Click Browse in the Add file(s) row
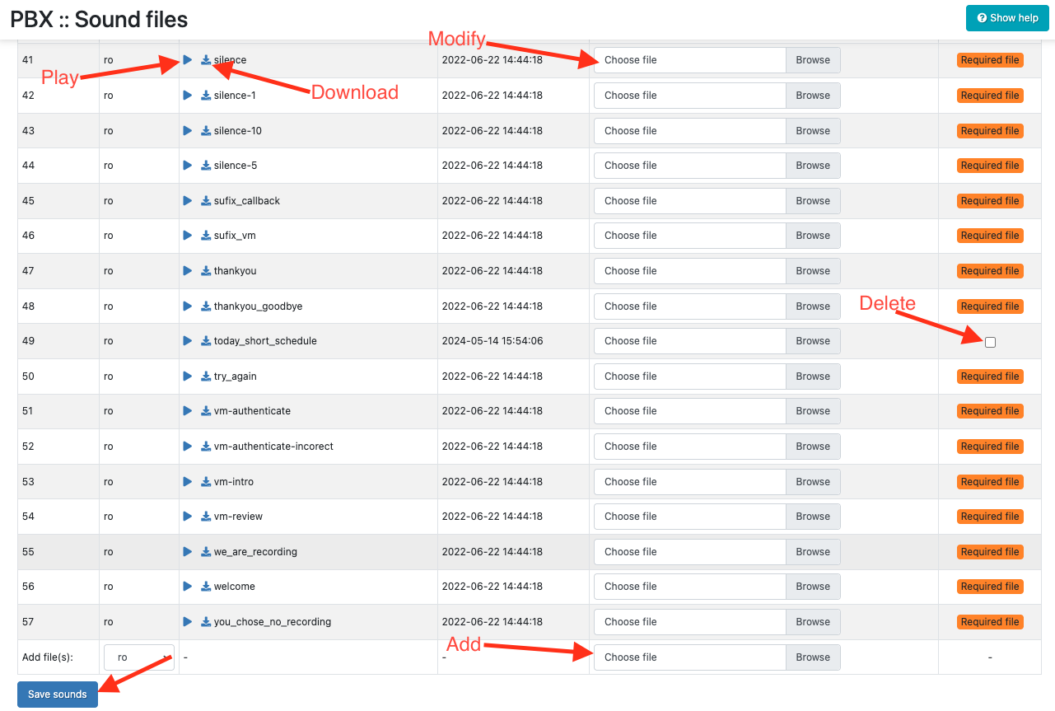 [812, 657]
